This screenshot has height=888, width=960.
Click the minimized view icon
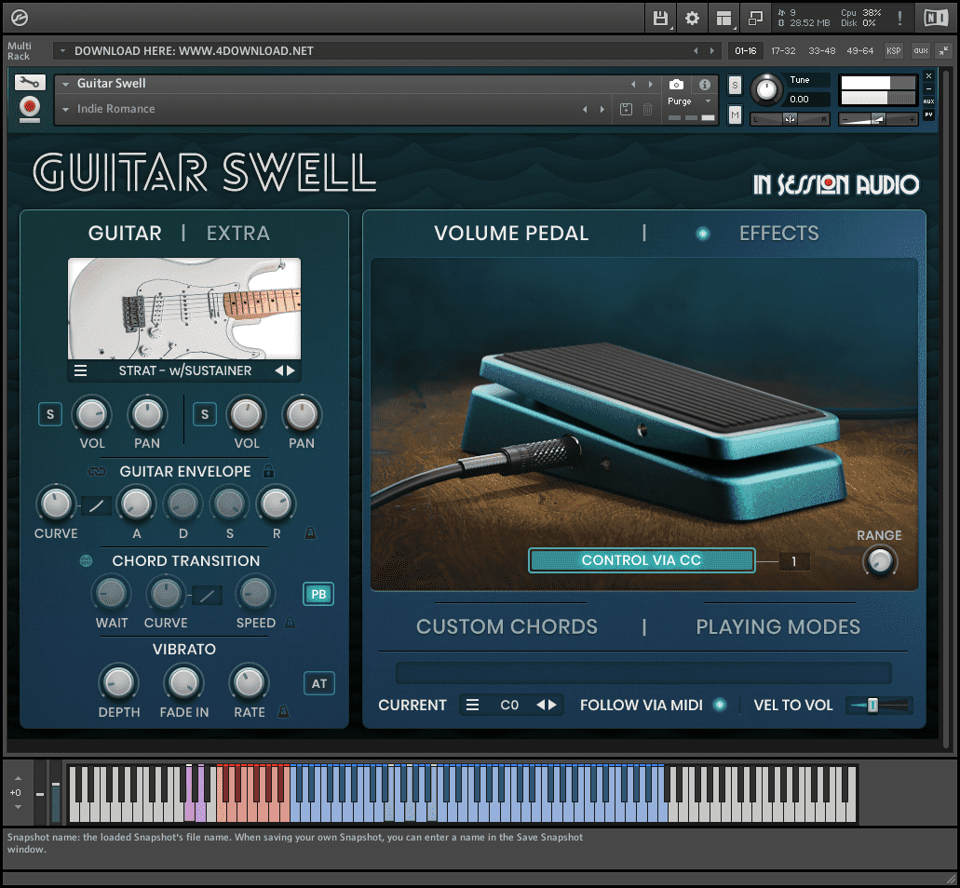[x=755, y=19]
